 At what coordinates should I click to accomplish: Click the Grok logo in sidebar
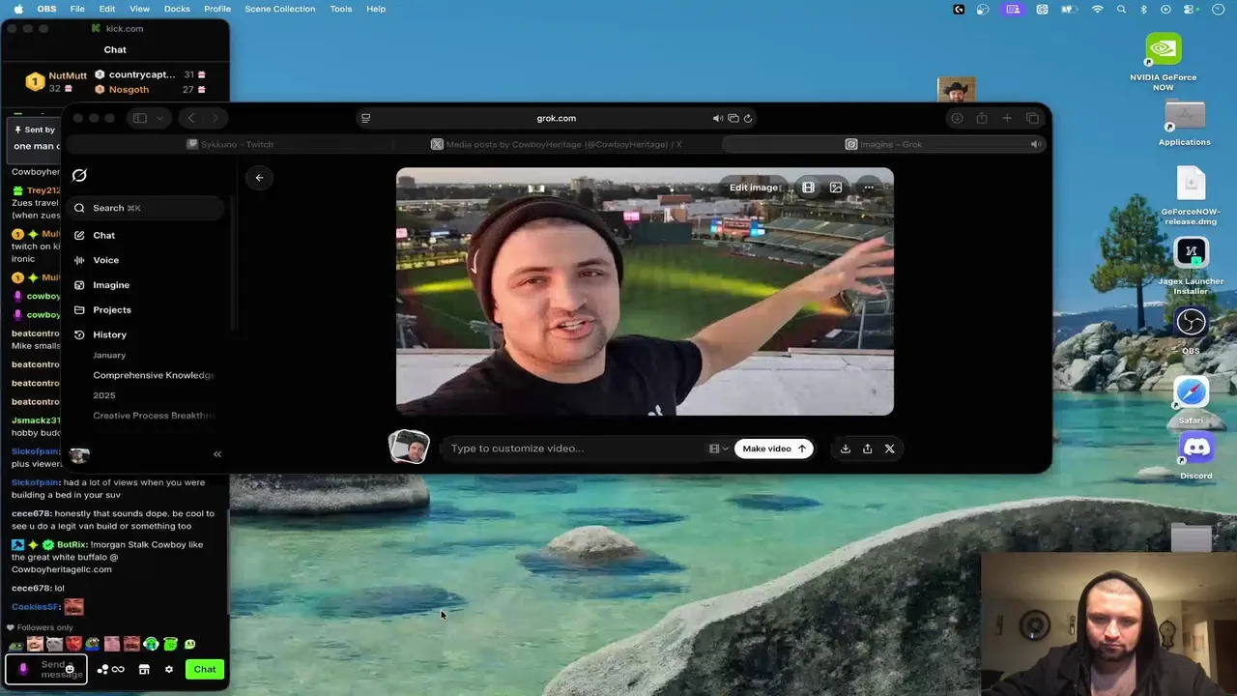pyautogui.click(x=79, y=175)
